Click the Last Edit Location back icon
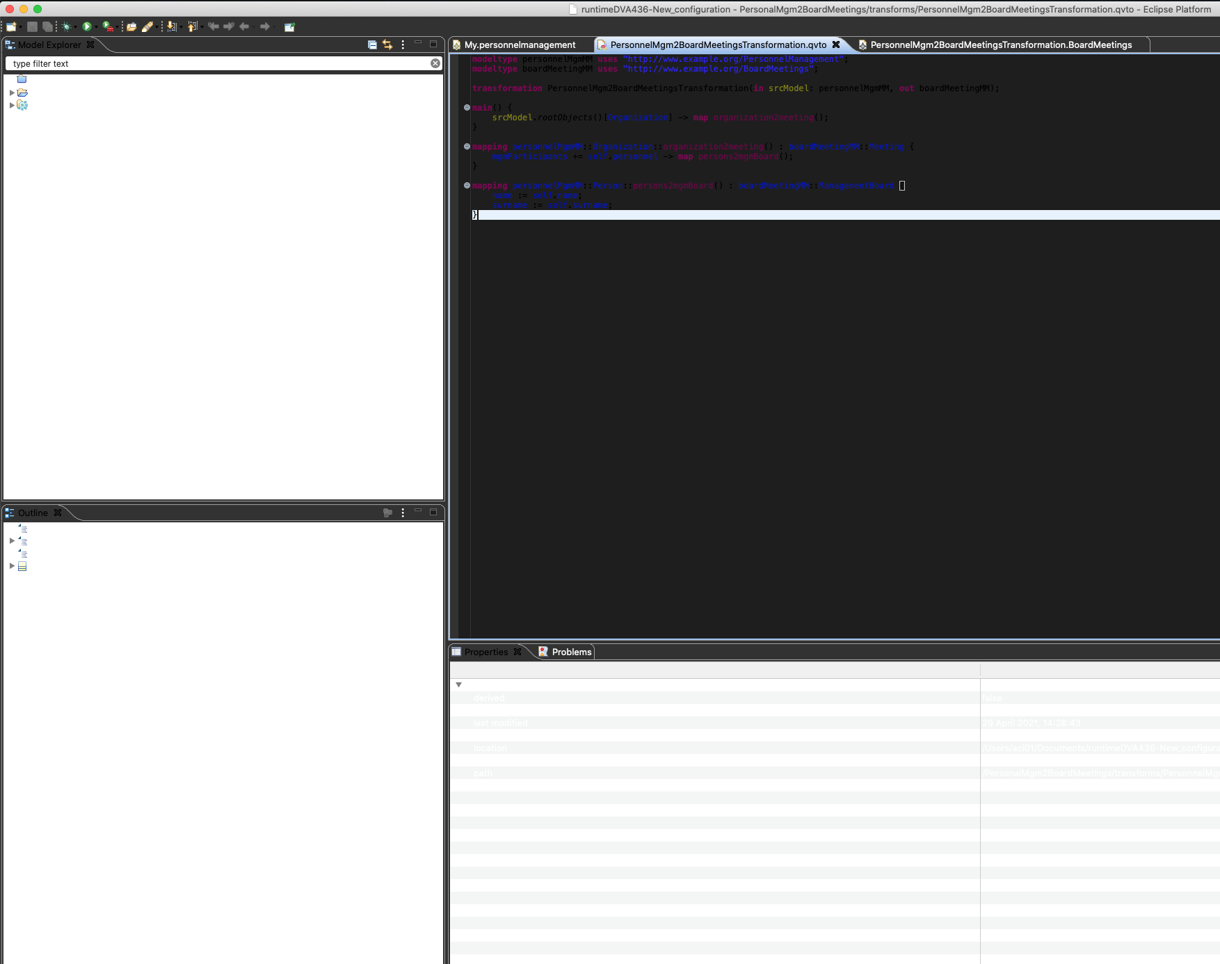1220x964 pixels. click(x=214, y=26)
